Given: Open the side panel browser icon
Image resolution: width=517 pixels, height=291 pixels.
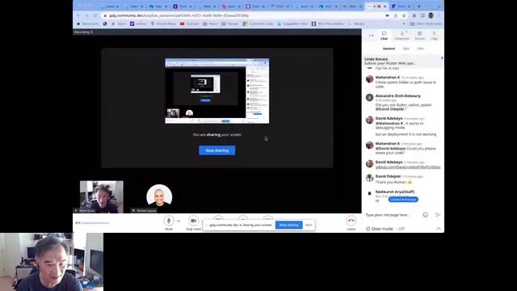Looking at the screenshot, I should tap(422, 15).
